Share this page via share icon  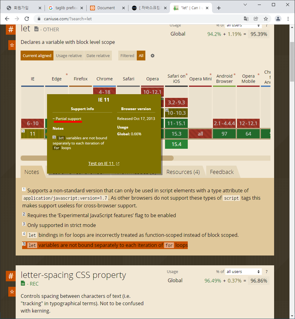pyautogui.click(x=256, y=19)
